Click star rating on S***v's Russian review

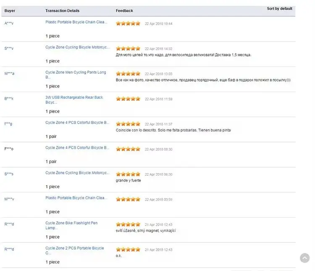[x=128, y=48]
